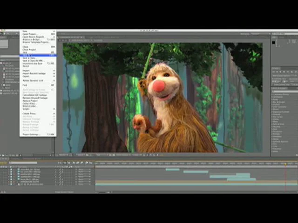
Task: Jump to last frame in Preview panel
Action: coord(288,72)
